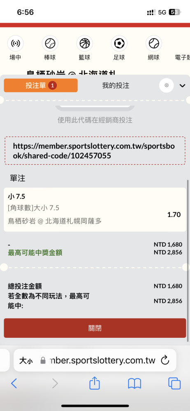Image resolution: width=190 pixels, height=411 pixels.
Task: Open Safari bookmarks book icon
Action: pyautogui.click(x=134, y=384)
